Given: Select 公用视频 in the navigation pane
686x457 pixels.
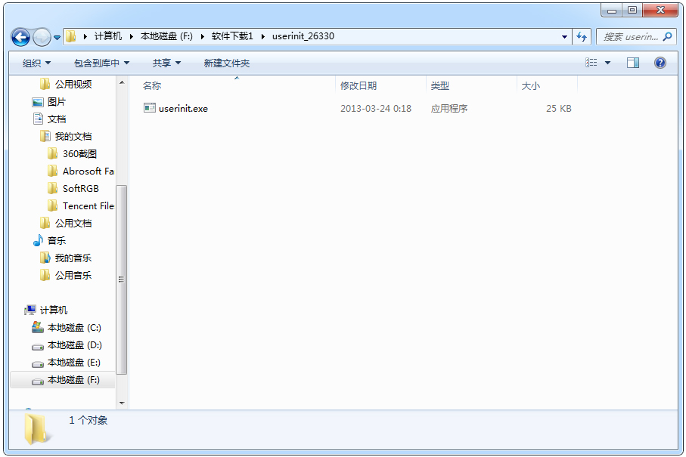Looking at the screenshot, I should coord(73,85).
